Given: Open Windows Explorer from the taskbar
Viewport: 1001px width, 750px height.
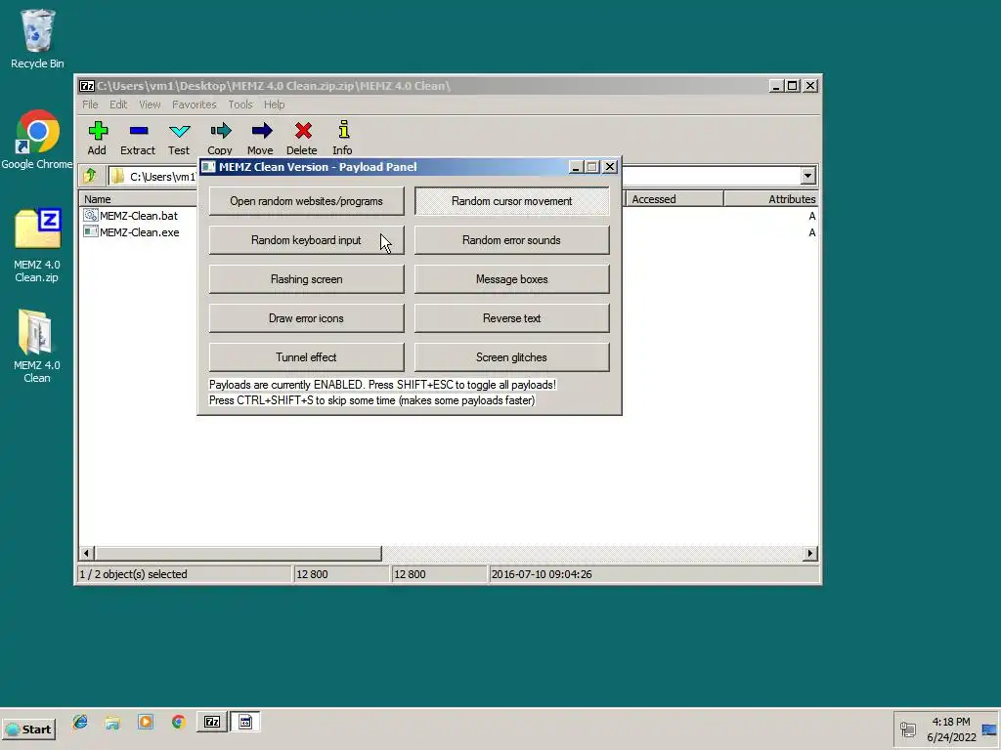Looking at the screenshot, I should point(113,722).
